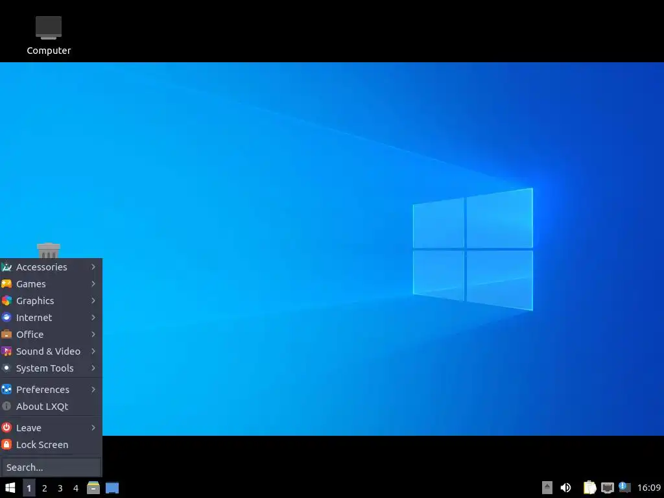Open the Preferences menu entry
Screen dimensions: 664x498
click(51, 390)
